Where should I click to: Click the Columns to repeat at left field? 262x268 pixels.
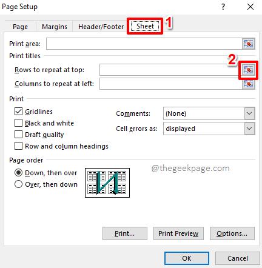tap(171, 84)
